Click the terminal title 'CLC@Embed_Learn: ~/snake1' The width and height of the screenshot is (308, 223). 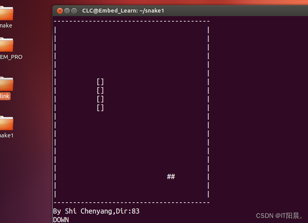point(123,11)
